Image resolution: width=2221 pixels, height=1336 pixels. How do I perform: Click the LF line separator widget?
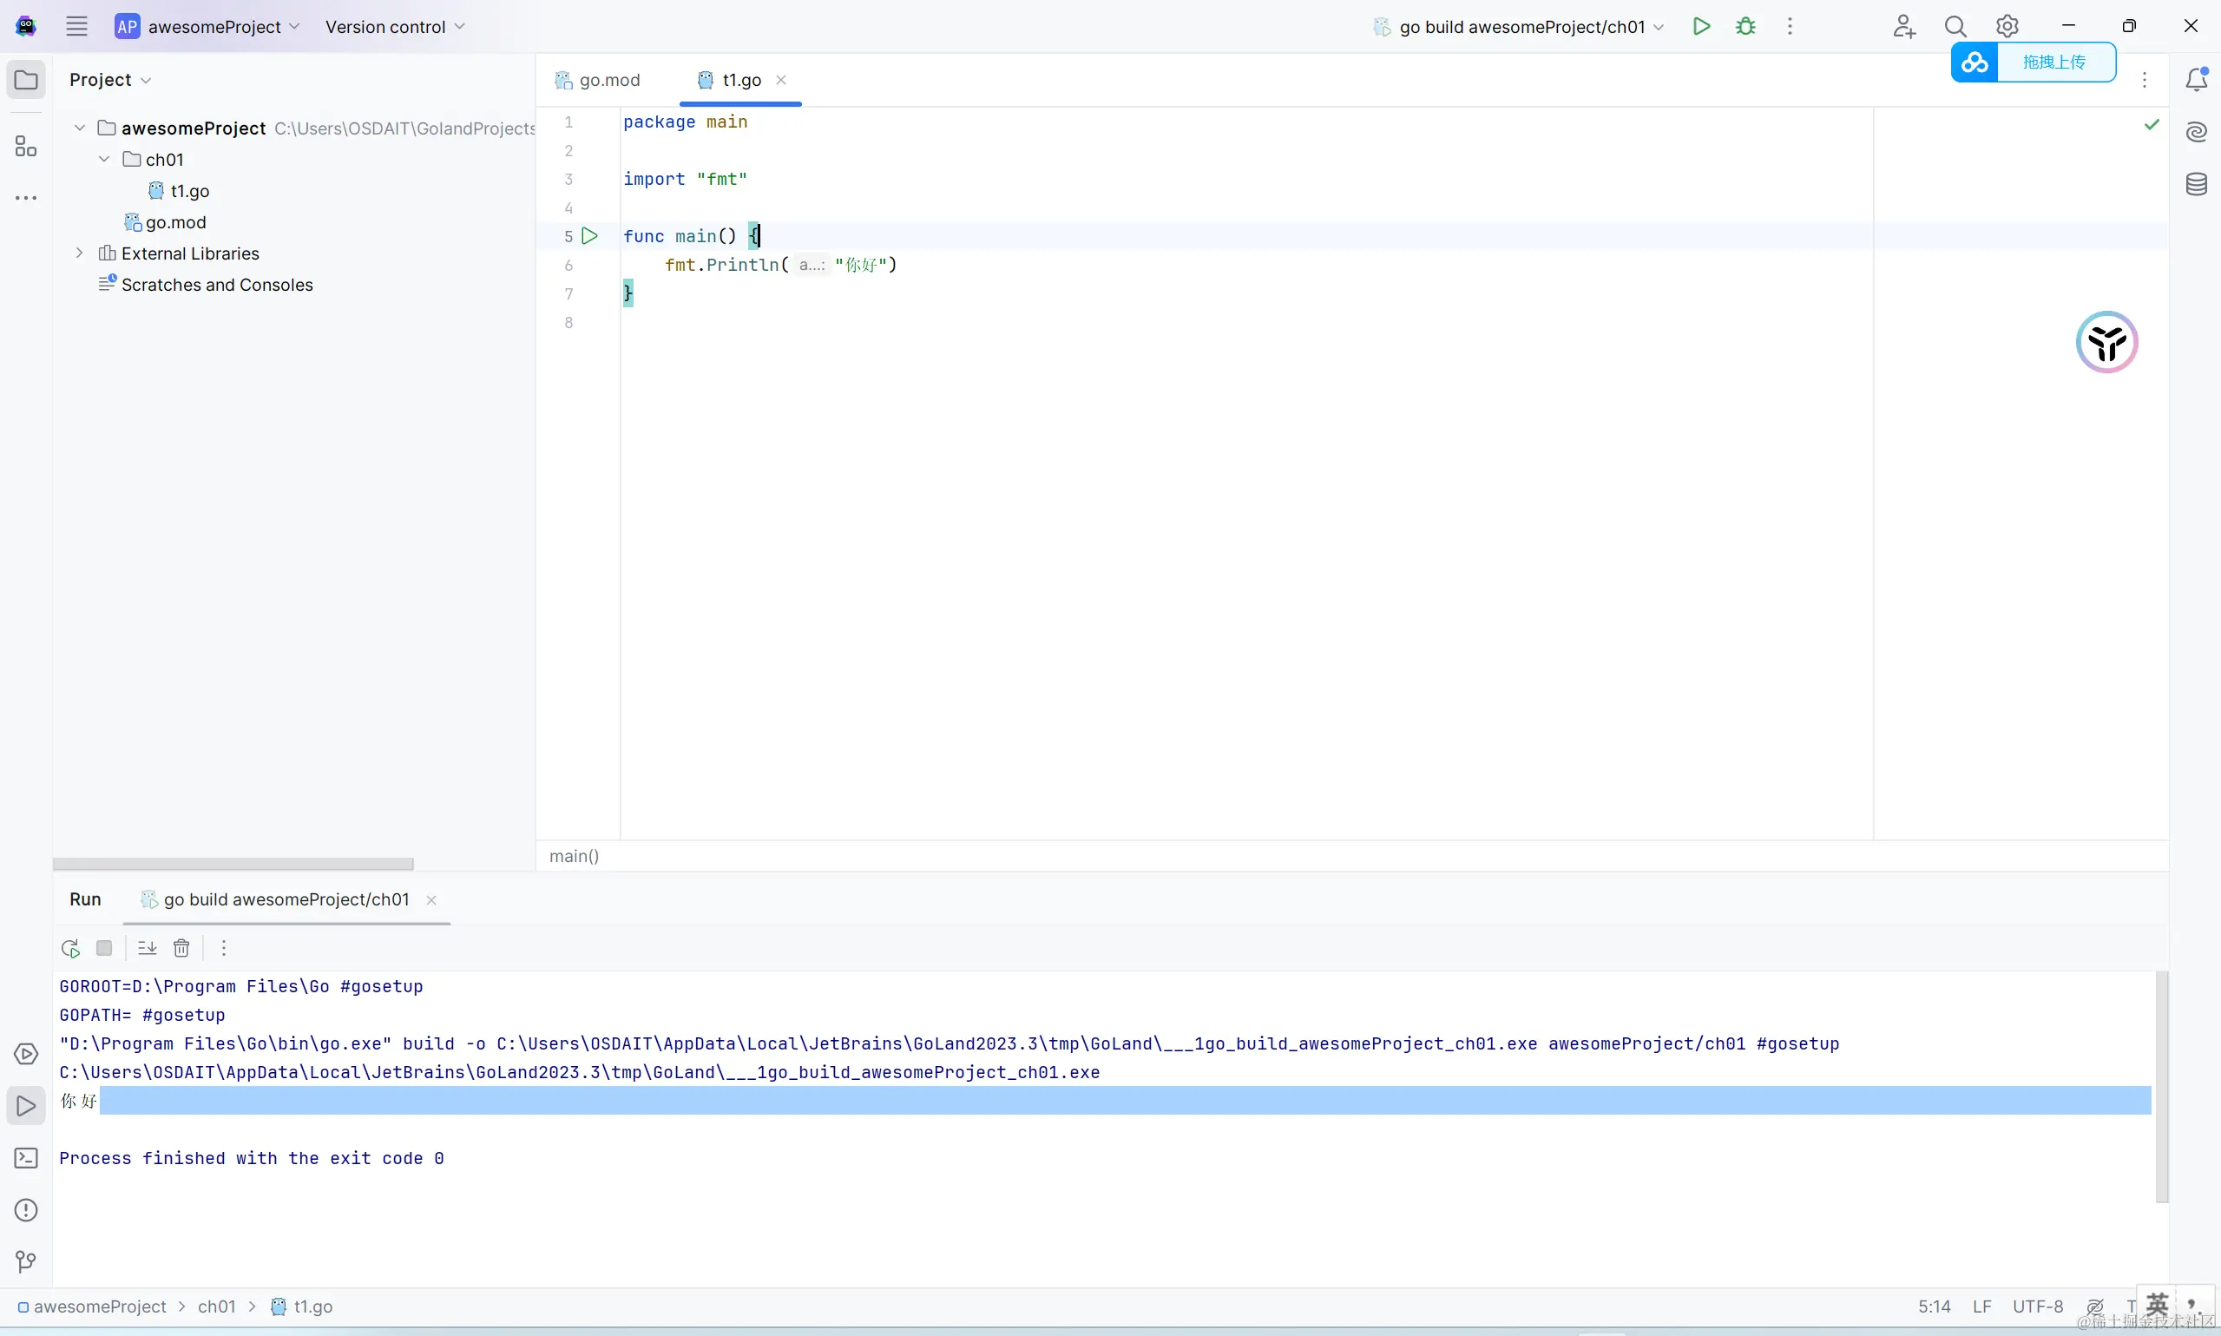tap(1981, 1306)
